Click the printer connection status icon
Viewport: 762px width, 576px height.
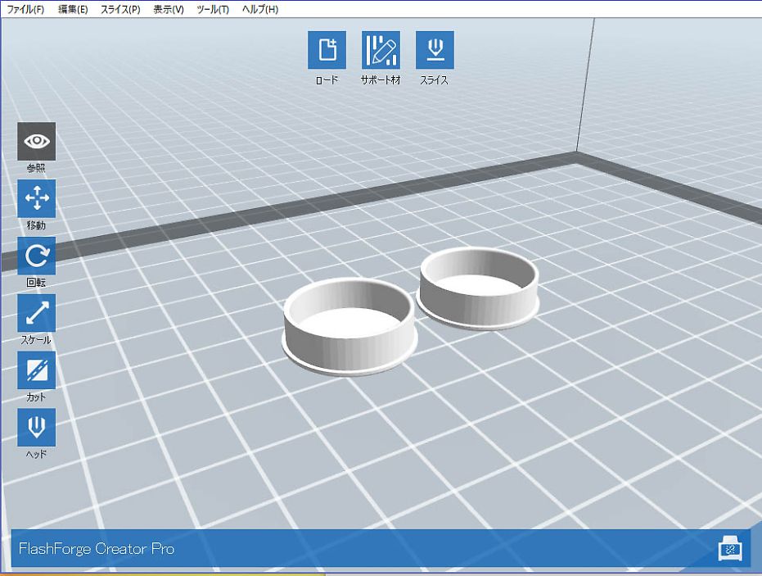pyautogui.click(x=730, y=549)
